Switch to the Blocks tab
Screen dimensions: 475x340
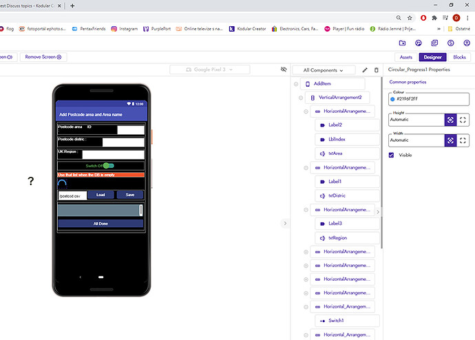[x=459, y=57]
